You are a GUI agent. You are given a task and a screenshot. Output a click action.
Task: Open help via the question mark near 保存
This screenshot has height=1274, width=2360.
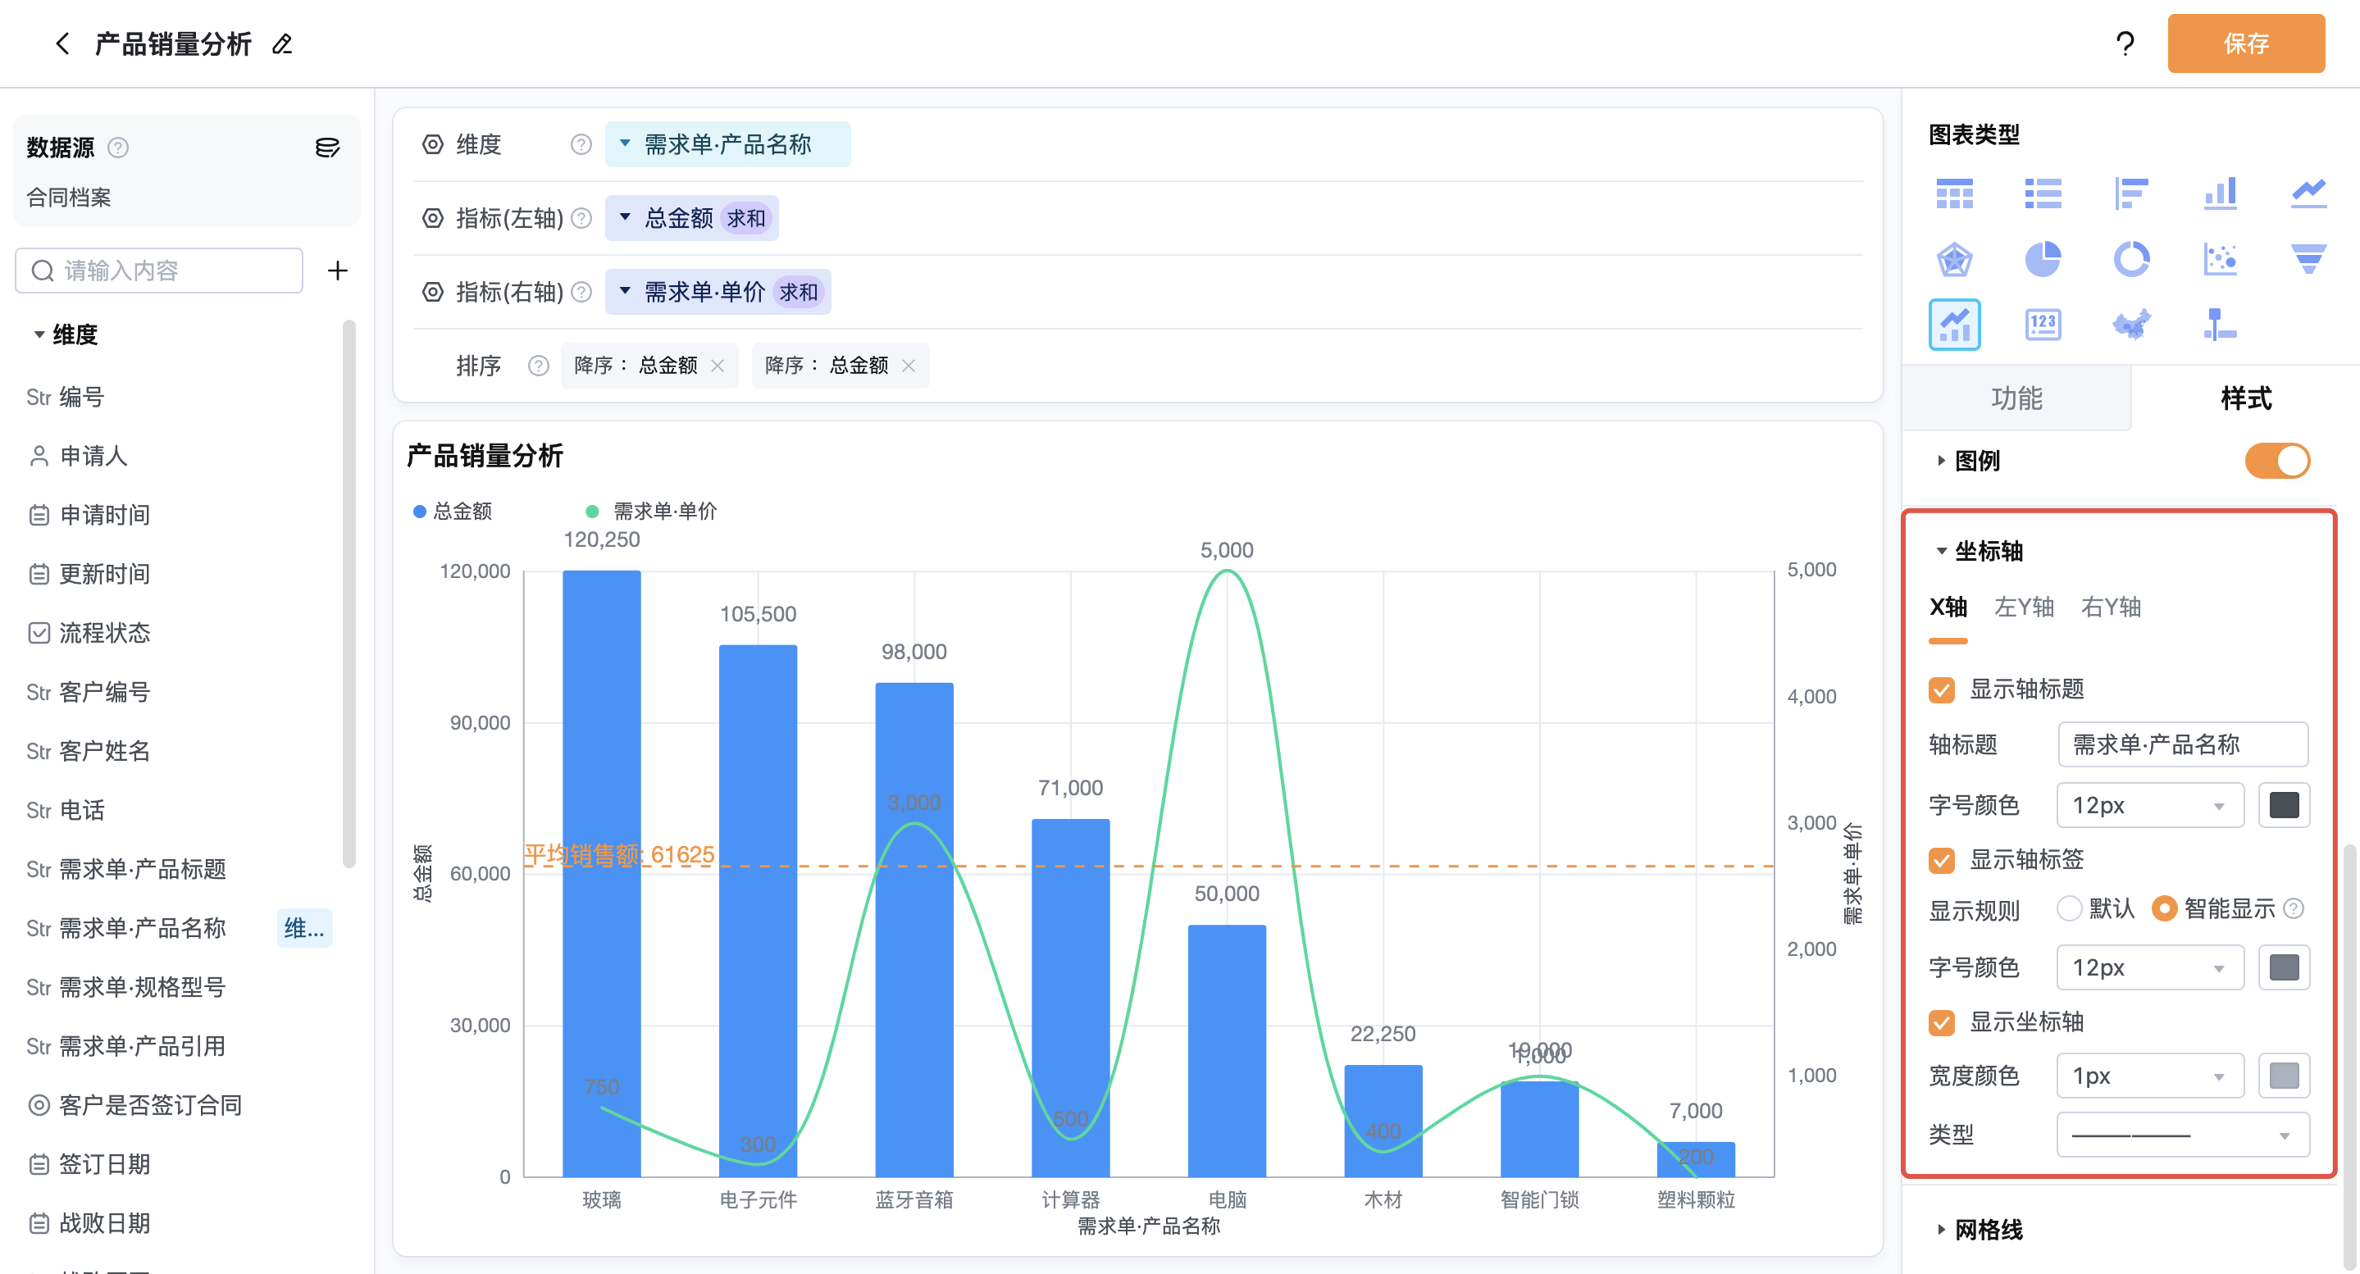tap(2125, 43)
